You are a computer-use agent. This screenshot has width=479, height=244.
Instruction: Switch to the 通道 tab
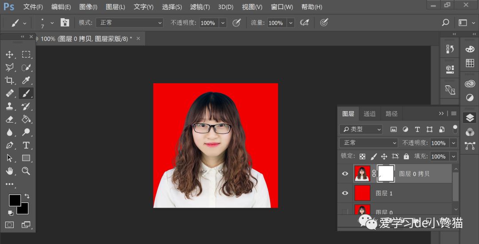[369, 114]
